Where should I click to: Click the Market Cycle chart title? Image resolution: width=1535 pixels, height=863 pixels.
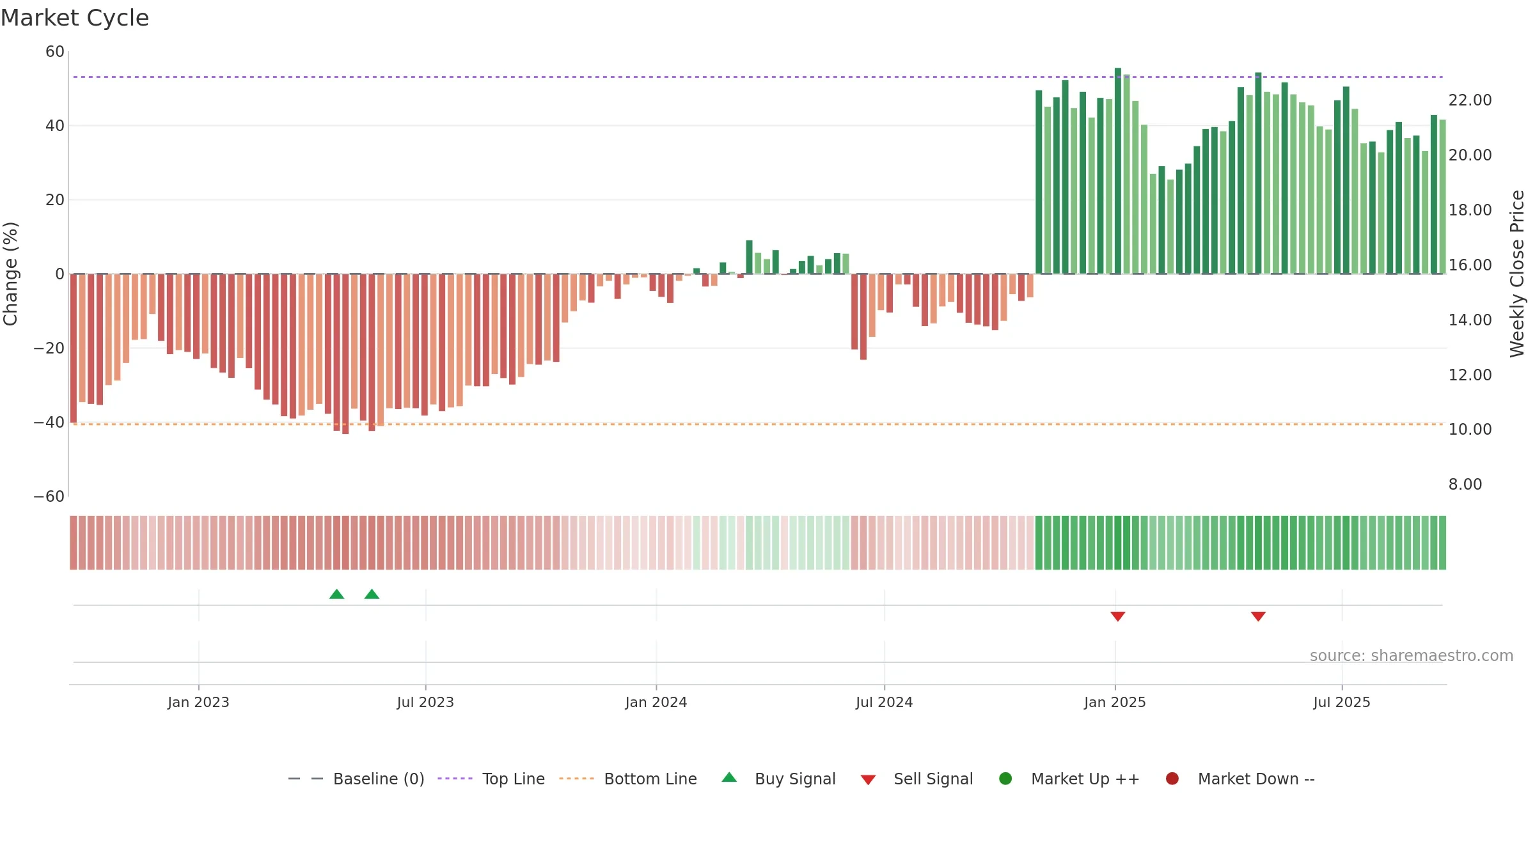pyautogui.click(x=75, y=18)
